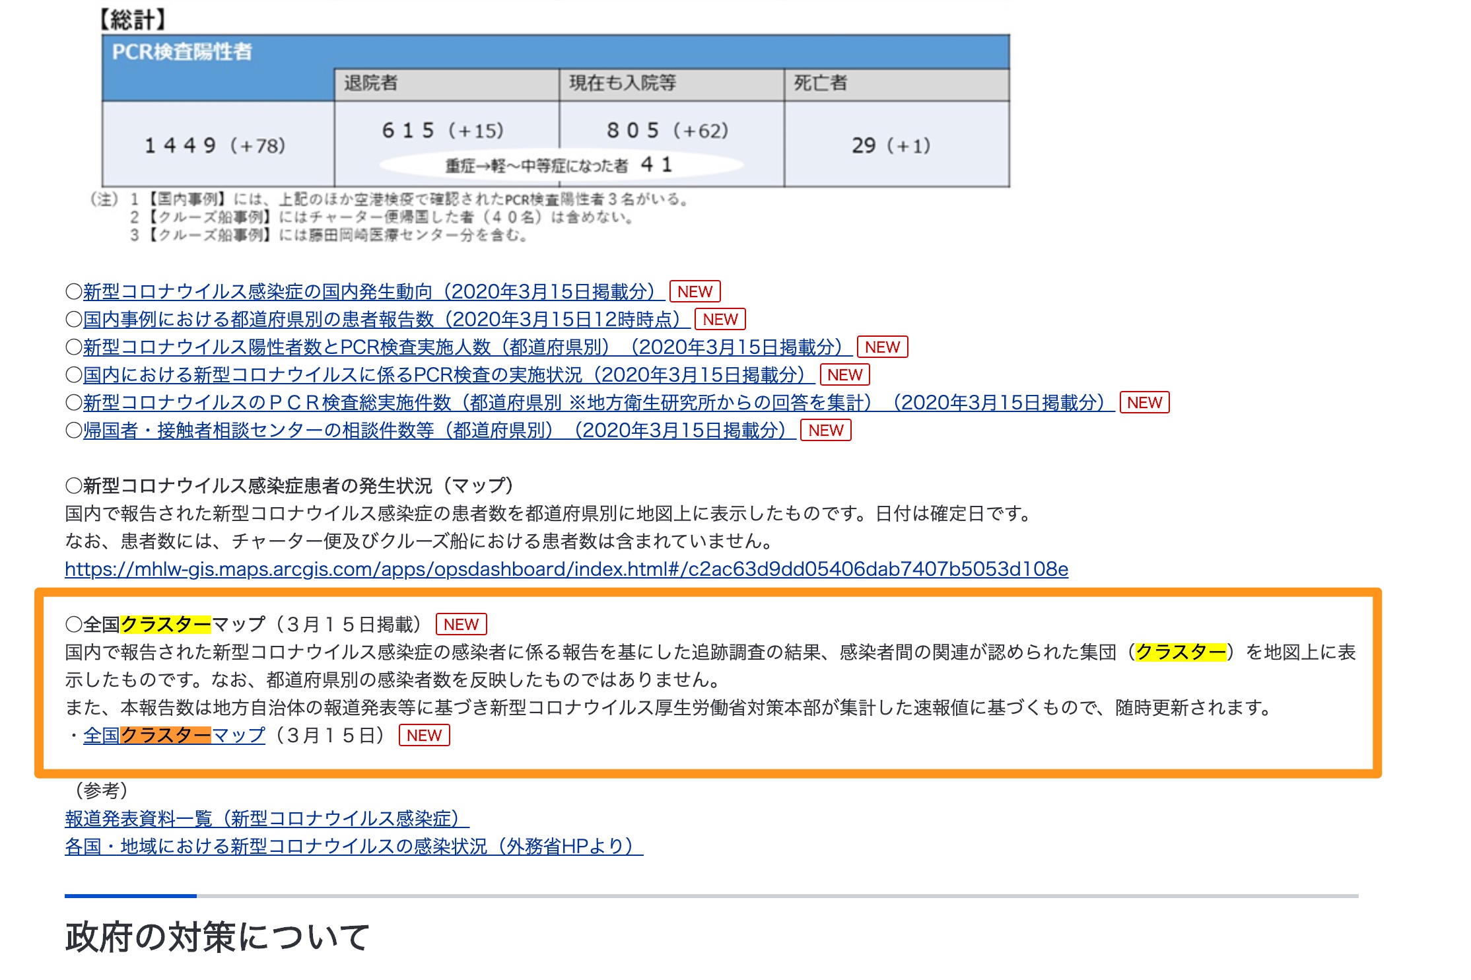Click NEW badge next to クラスターマップ heading
1471x980 pixels.
click(x=461, y=625)
